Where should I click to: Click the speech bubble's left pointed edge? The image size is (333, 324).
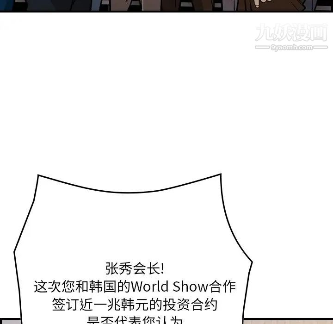[15, 252]
